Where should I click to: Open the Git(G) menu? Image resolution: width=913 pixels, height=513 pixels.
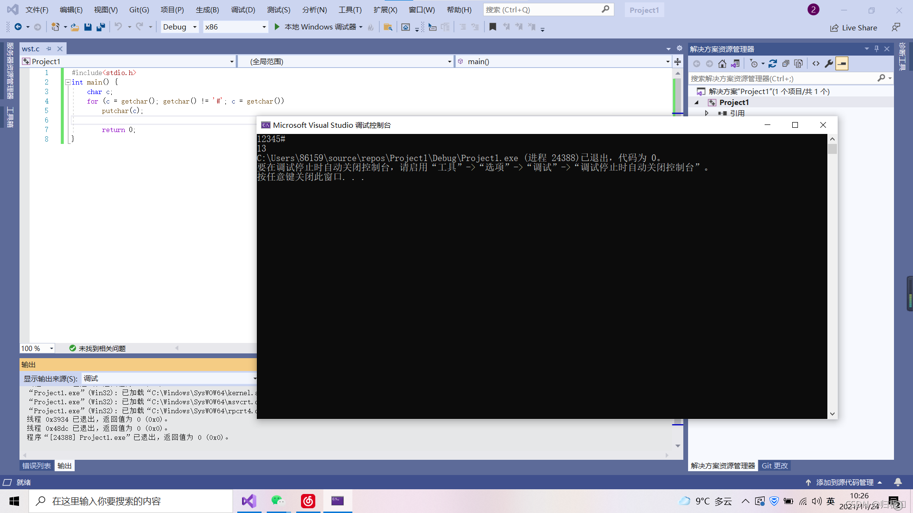(x=139, y=10)
